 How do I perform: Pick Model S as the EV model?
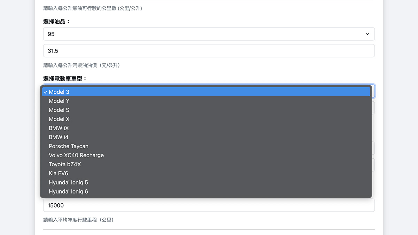tap(206, 110)
